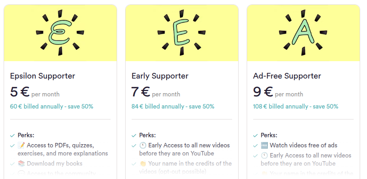Select the Early Supporter plan title

pos(160,76)
